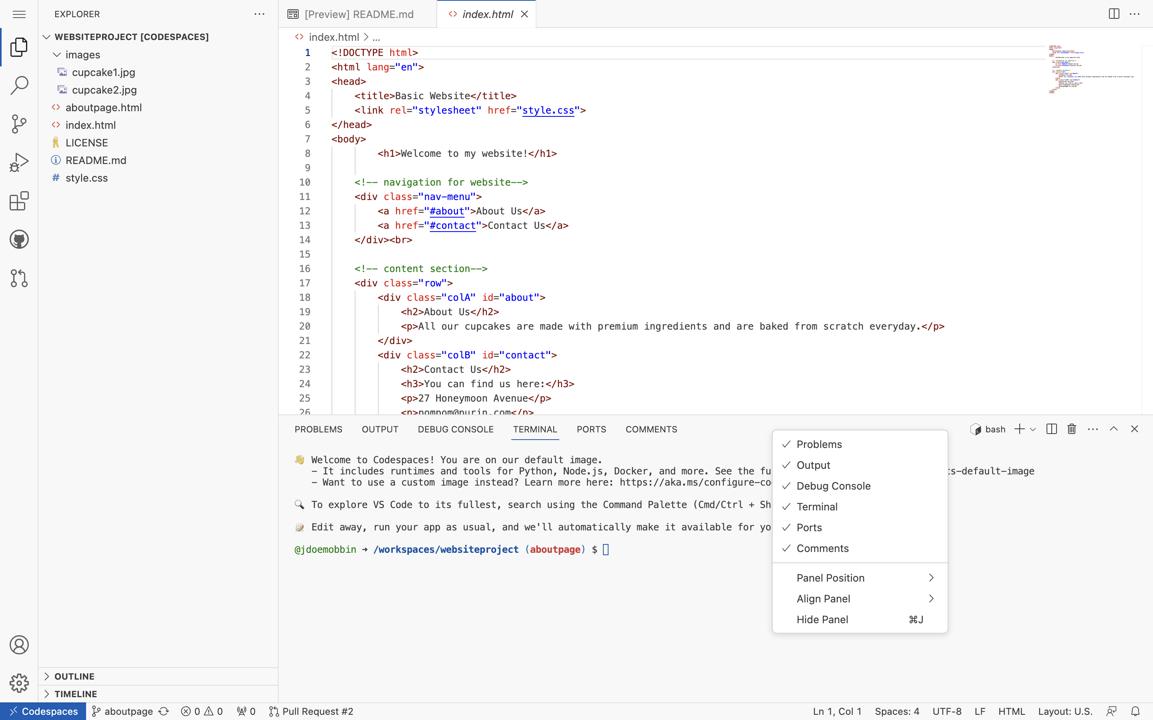Expand the images folder in explorer
Screen dimensions: 1153x720
tap(82, 54)
